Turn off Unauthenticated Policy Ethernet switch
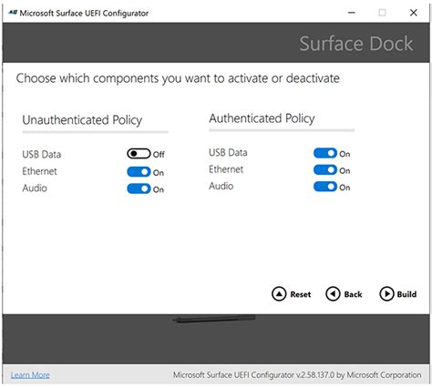 coord(139,172)
